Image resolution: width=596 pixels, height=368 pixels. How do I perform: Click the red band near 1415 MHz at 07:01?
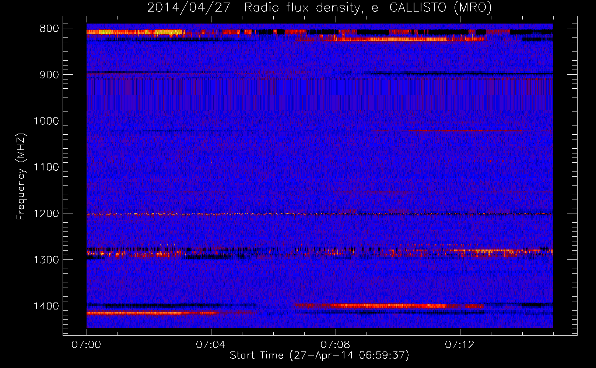[x=153, y=313]
